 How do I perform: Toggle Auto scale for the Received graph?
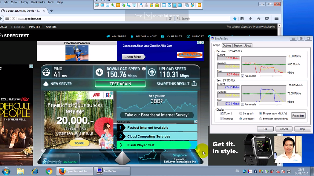243,76
